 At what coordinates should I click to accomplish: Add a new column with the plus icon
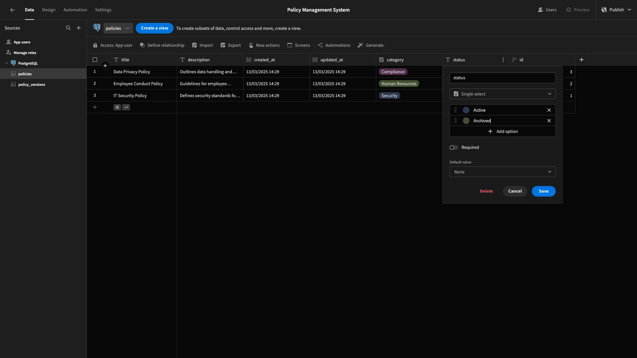(x=582, y=60)
